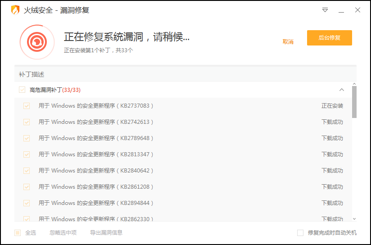The height and width of the screenshot is (245, 371).
Task: Click scrollbar up arrow in patch list
Action: 354,84
